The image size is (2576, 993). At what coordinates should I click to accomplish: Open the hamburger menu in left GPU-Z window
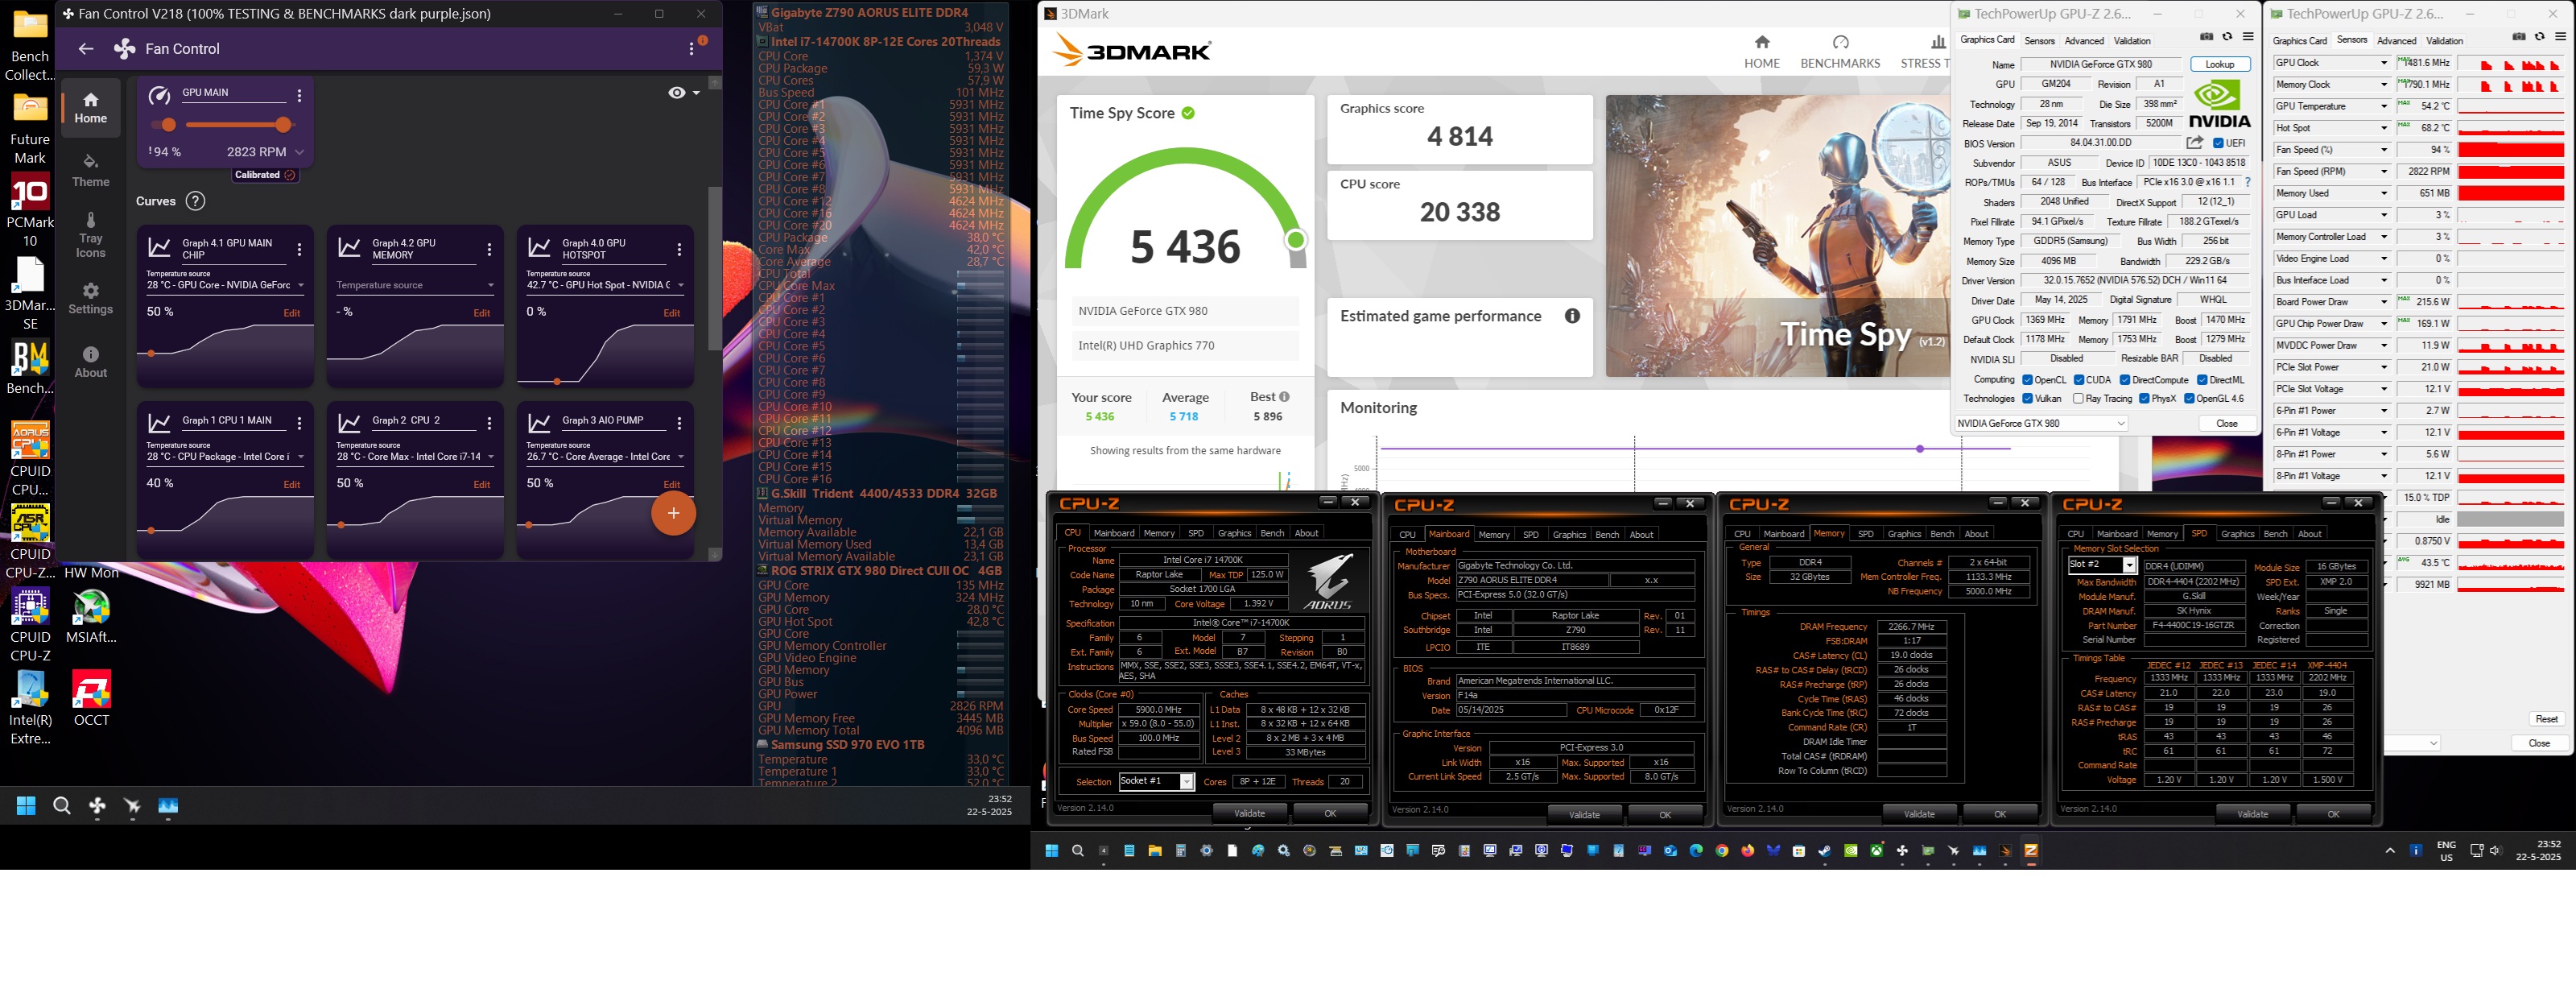click(2248, 37)
